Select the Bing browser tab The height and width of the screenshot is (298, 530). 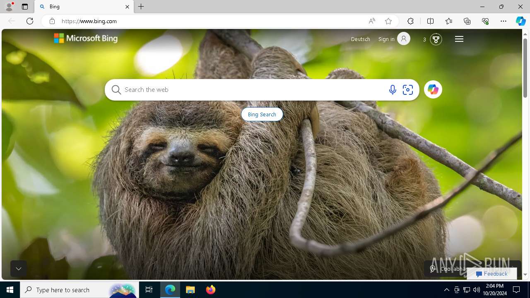[84, 7]
